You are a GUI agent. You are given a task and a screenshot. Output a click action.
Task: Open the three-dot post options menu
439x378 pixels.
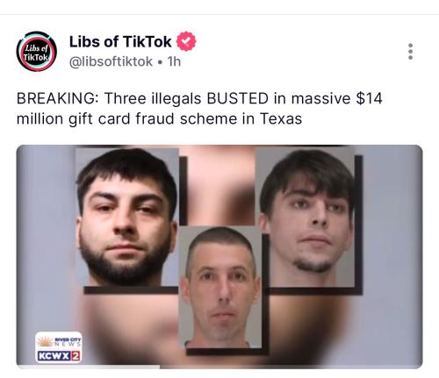(x=410, y=52)
